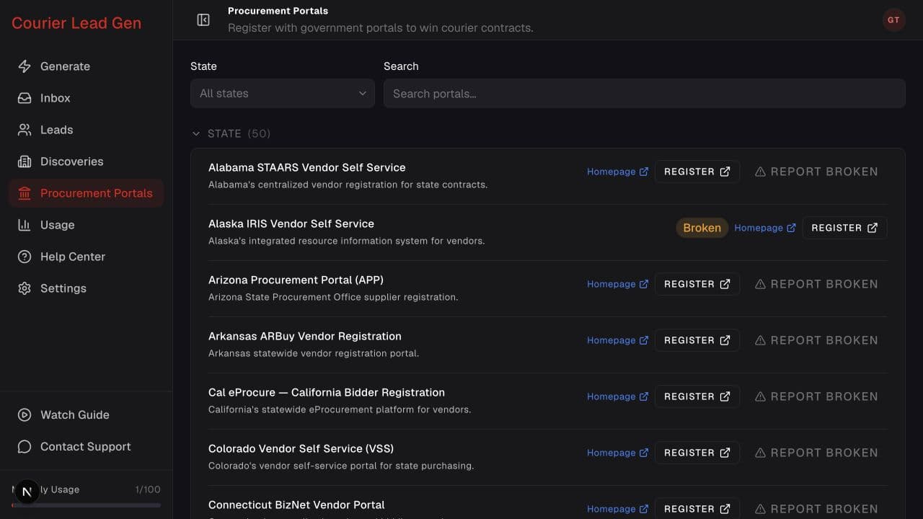Viewport: 923px width, 519px height.
Task: Click external-link icon beside Arkansas Homepage
Action: pyautogui.click(x=644, y=340)
